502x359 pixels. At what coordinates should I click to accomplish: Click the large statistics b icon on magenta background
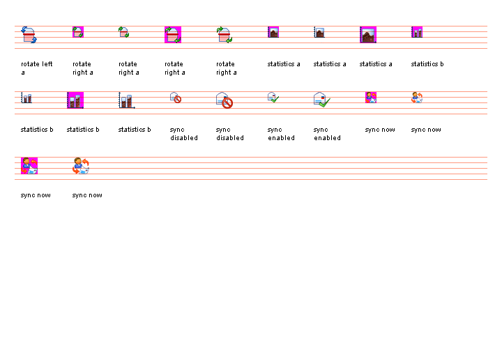coord(75,100)
